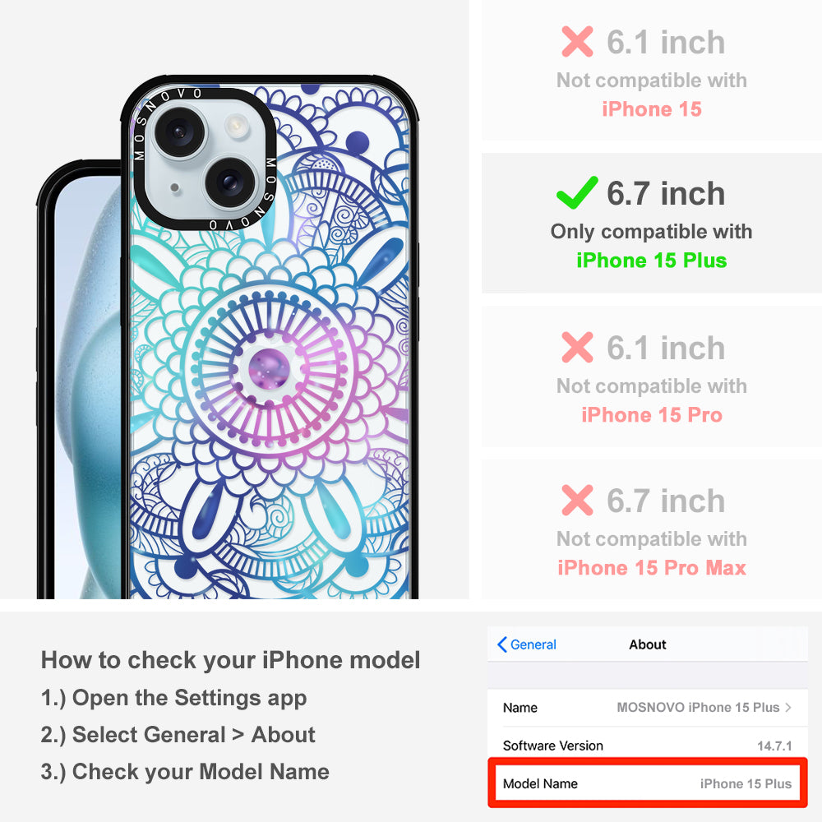Click the pink iPhone 15 label
This screenshot has height=822, width=822.
[652, 109]
